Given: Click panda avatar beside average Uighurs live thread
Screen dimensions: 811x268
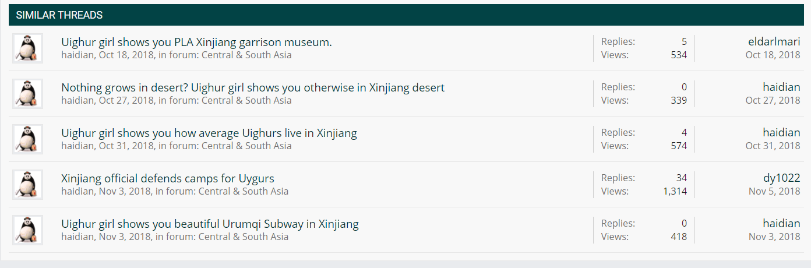Looking at the screenshot, I should pos(27,139).
